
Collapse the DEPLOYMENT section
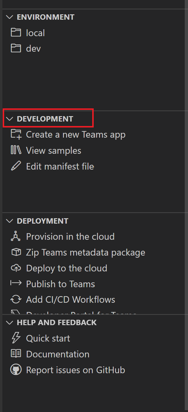click(9, 221)
